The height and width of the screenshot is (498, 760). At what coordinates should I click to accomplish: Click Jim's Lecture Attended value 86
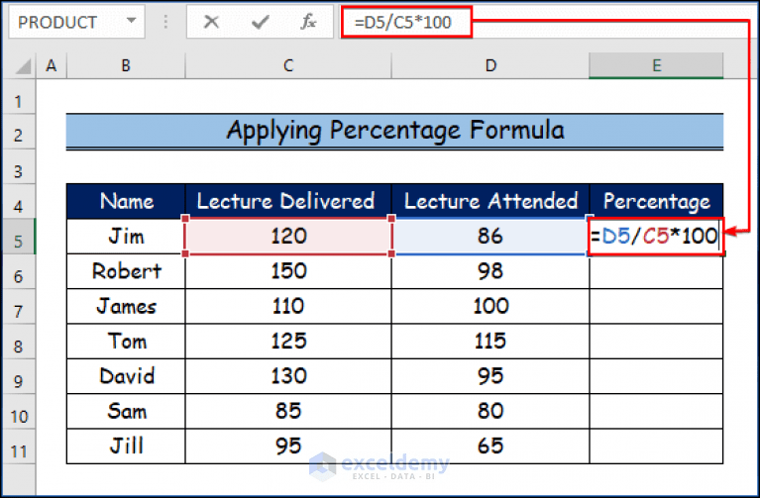click(x=490, y=237)
